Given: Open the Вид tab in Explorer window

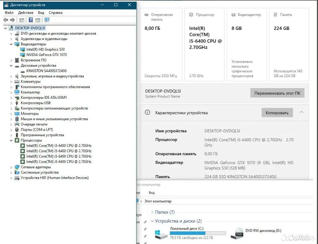Looking at the screenshot, I should [152, 193].
